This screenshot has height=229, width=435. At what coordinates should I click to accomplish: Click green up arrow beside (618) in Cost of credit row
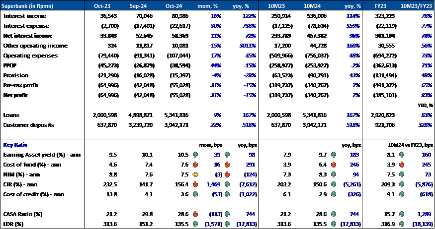pos(401,194)
